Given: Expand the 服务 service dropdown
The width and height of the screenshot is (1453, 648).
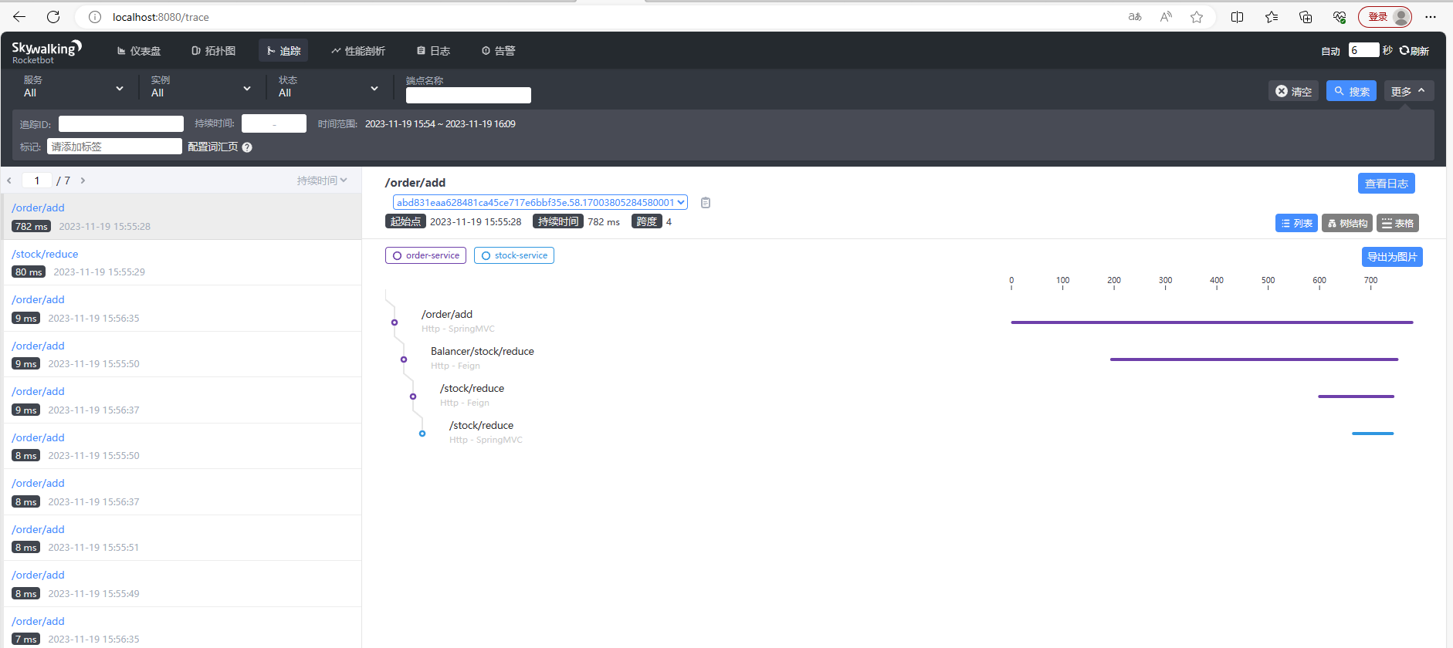Looking at the screenshot, I should pos(74,86).
